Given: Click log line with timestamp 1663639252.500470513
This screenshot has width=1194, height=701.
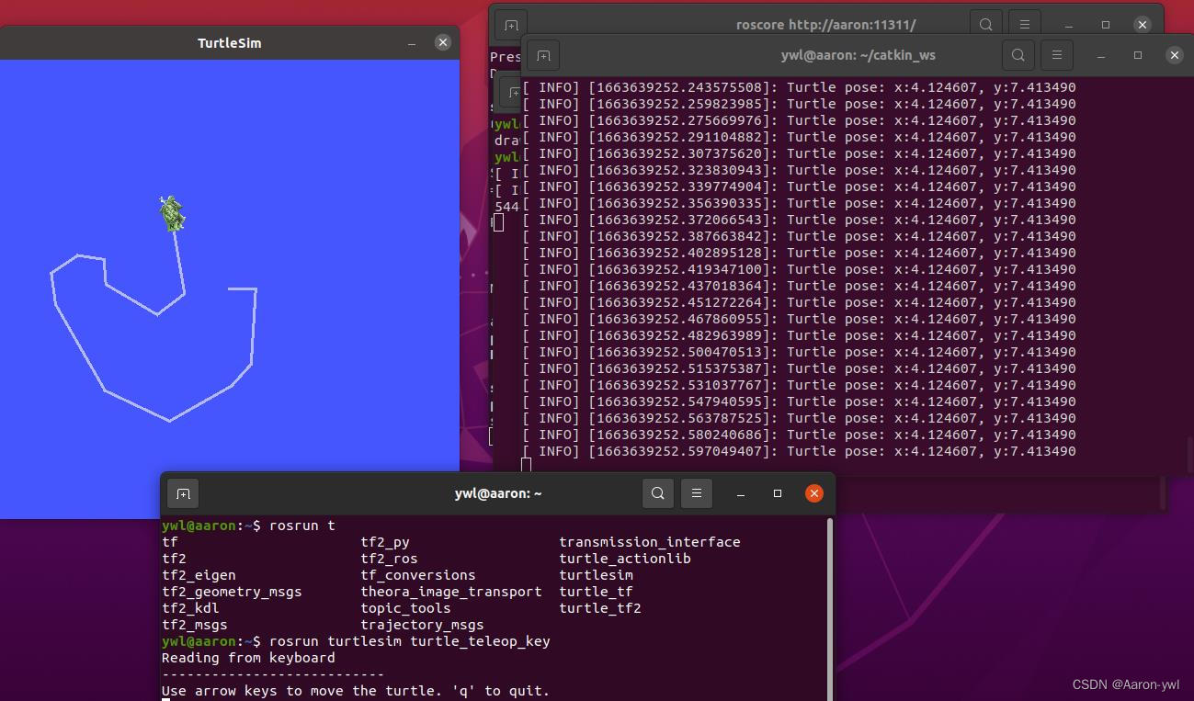Looking at the screenshot, I should point(799,352).
